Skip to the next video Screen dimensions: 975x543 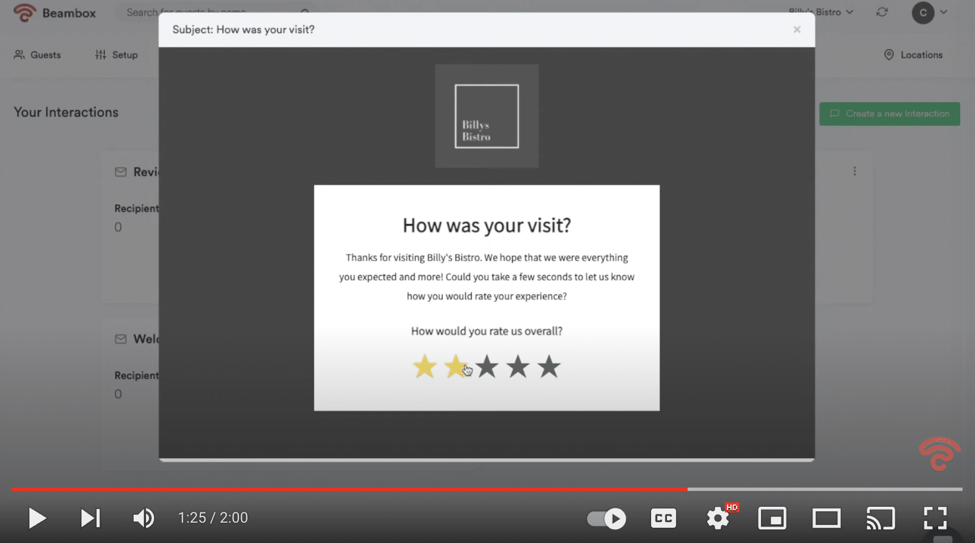(90, 518)
